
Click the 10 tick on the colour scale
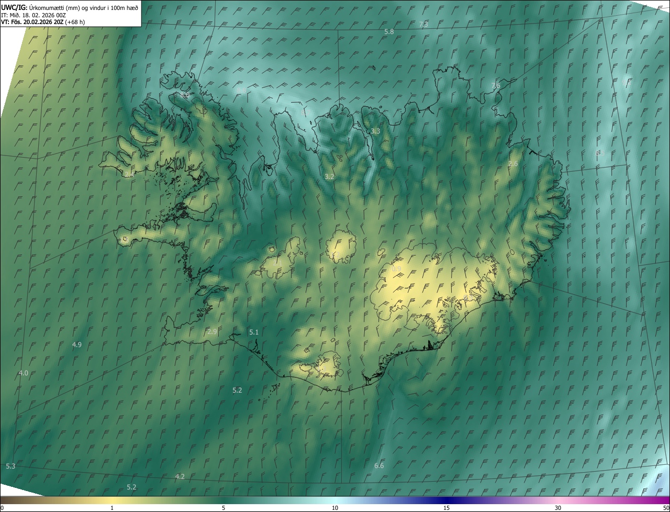(335, 508)
